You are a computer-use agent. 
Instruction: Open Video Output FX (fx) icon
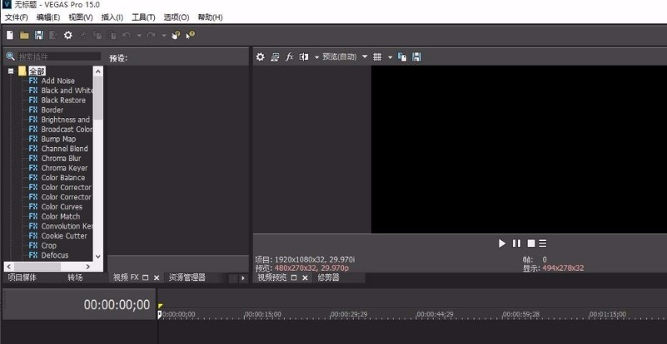289,57
